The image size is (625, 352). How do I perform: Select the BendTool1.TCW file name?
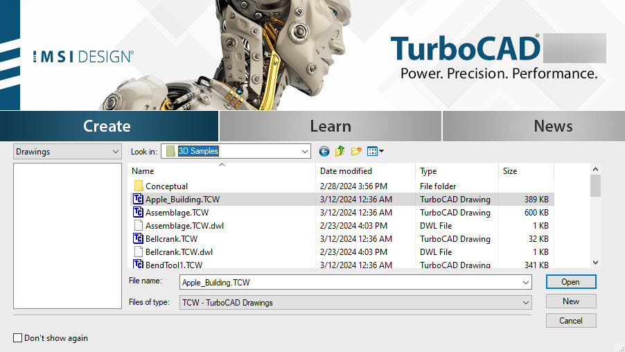point(174,264)
